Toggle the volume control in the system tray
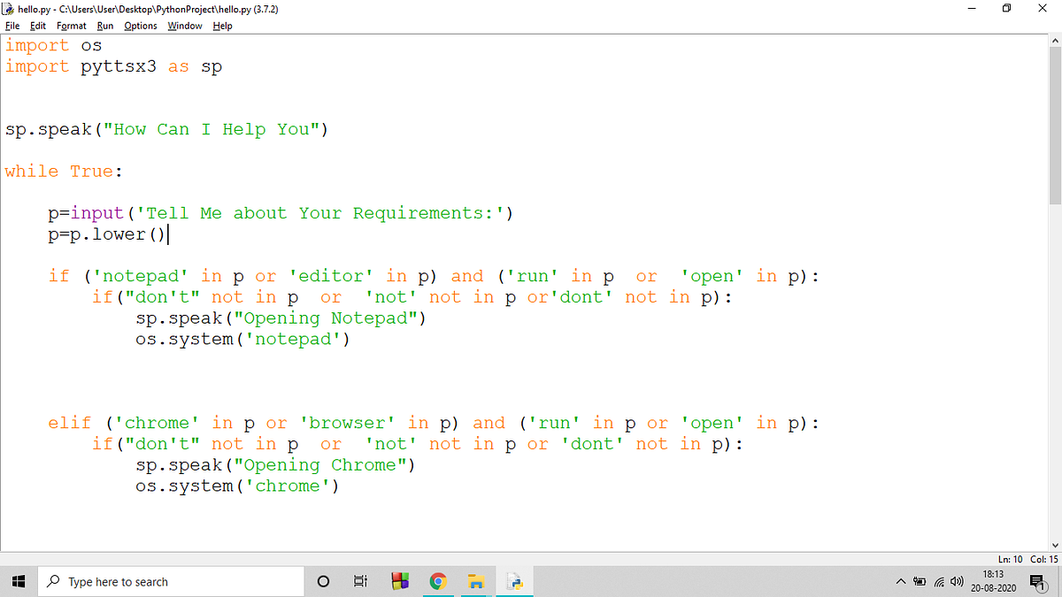The height and width of the screenshot is (597, 1062). 957,581
